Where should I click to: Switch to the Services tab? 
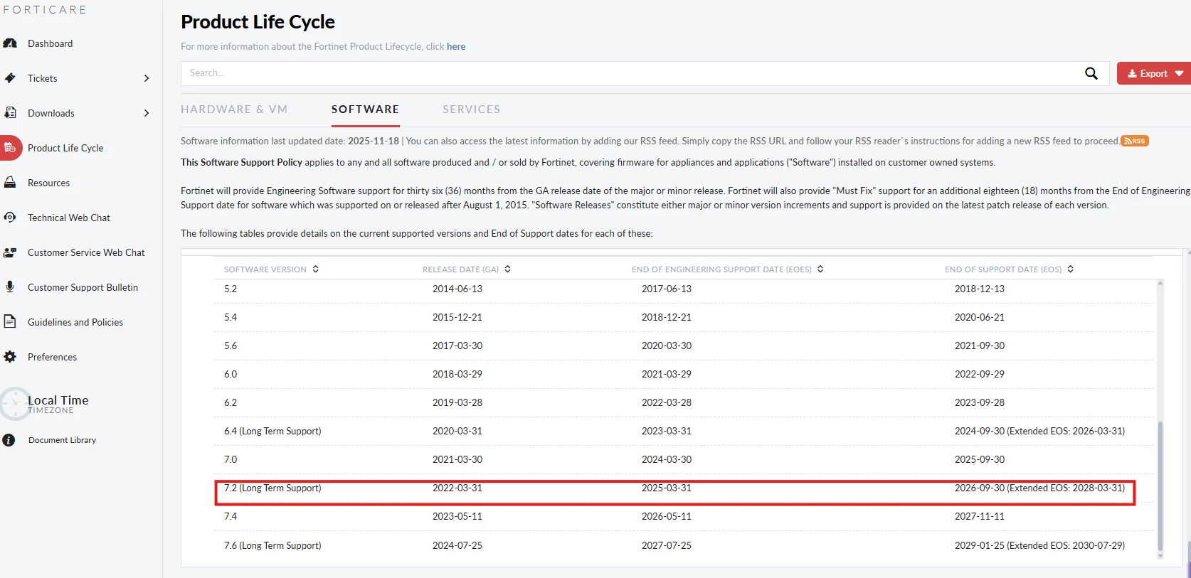click(471, 109)
